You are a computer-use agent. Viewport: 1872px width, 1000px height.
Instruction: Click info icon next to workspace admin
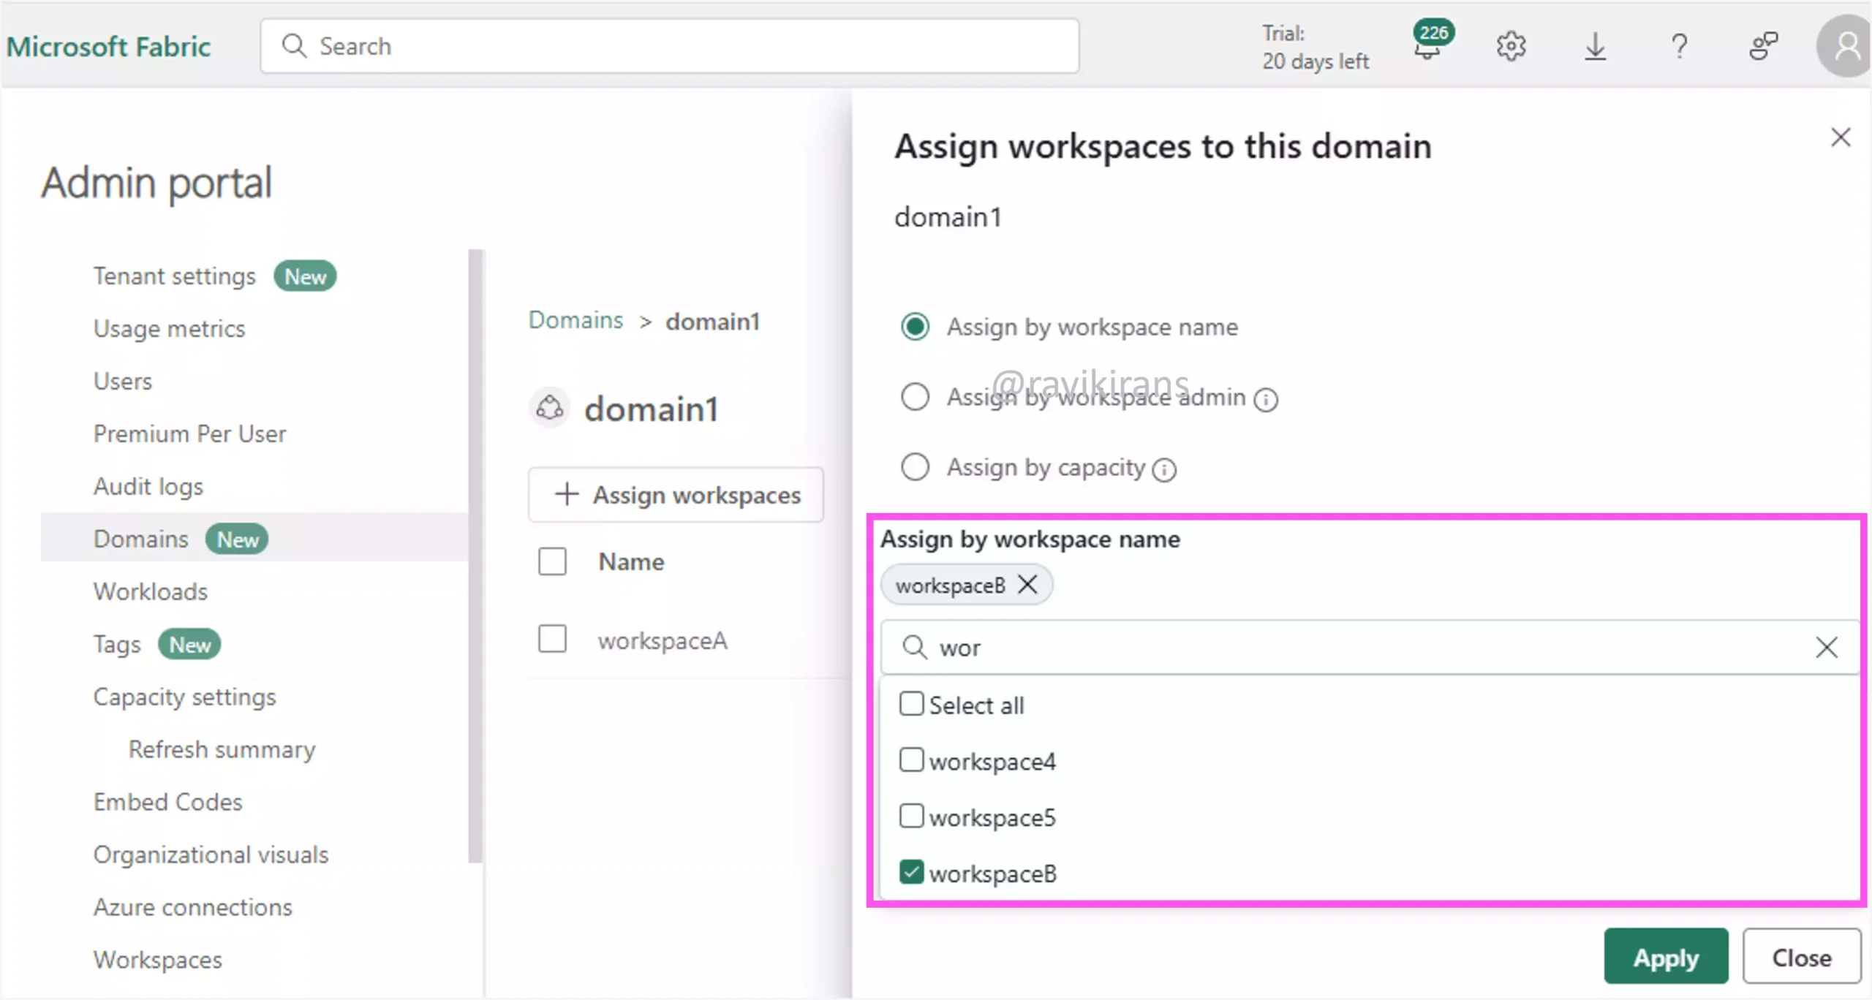click(x=1266, y=399)
